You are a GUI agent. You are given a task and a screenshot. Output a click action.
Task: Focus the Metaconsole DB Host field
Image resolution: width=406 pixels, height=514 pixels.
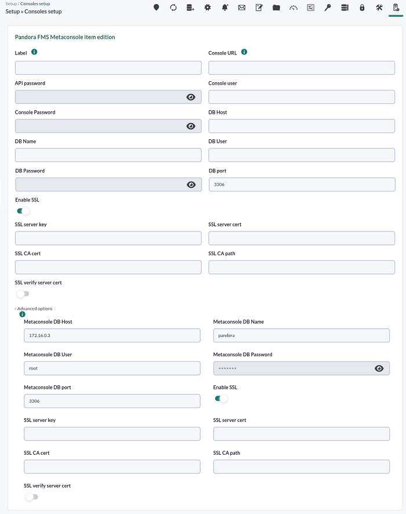(x=112, y=335)
